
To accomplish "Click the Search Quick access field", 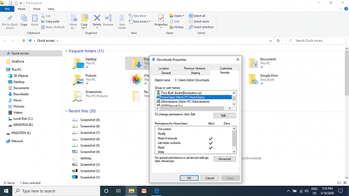I will 312,40.
